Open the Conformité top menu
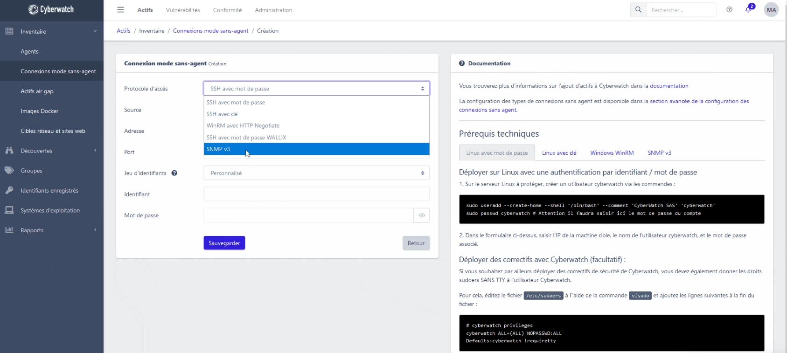The width and height of the screenshot is (787, 353). click(x=227, y=10)
